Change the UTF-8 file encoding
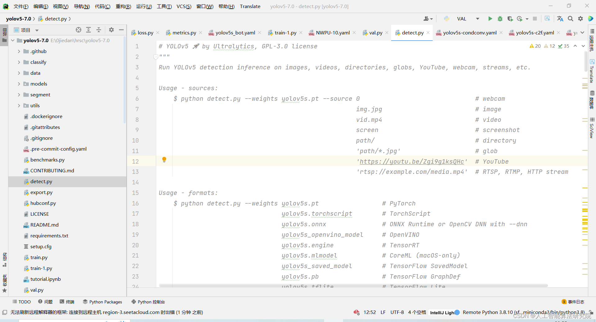 pos(397,312)
